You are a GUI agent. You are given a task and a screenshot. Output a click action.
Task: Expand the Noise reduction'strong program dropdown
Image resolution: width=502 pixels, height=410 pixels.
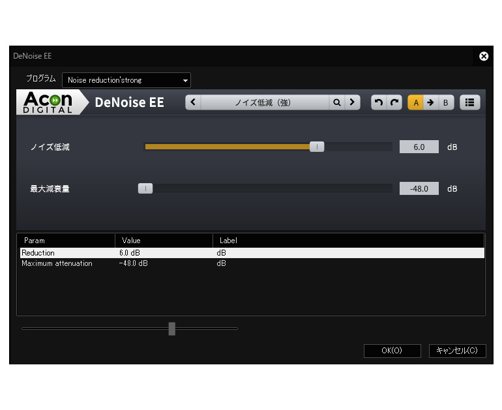pyautogui.click(x=126, y=80)
